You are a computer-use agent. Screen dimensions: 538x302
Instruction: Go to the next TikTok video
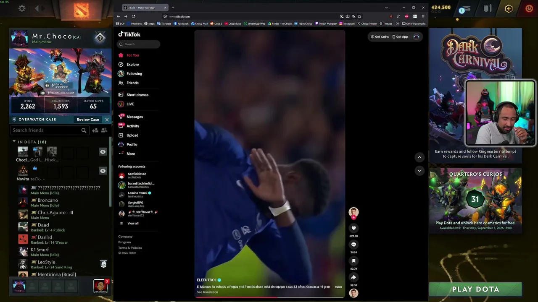point(419,171)
